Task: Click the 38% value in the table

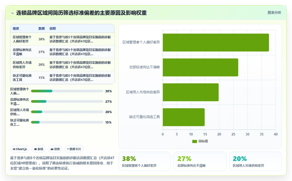Action: (x=41, y=39)
